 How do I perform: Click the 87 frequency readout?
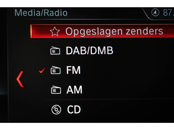pyautogui.click(x=168, y=12)
